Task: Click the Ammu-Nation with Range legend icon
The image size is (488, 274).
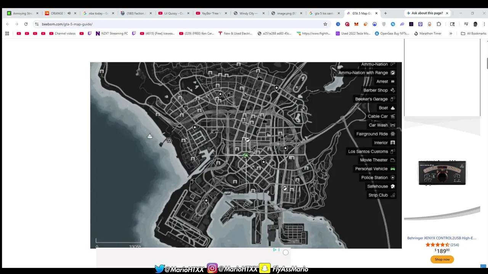Action: [x=393, y=73]
